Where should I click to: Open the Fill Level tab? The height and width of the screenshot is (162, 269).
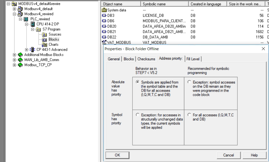click(x=193, y=59)
